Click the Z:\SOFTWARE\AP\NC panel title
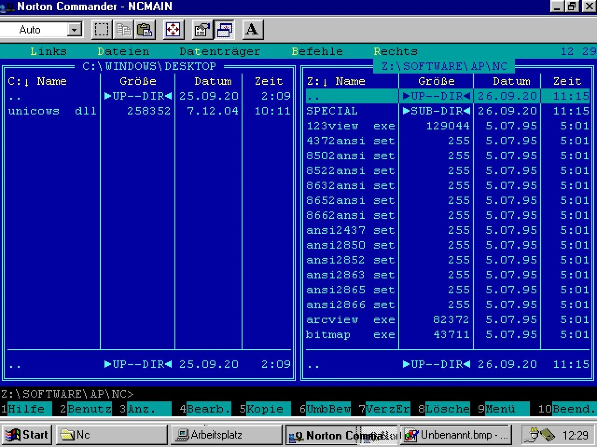Image resolution: width=597 pixels, height=447 pixels. pyautogui.click(x=444, y=66)
